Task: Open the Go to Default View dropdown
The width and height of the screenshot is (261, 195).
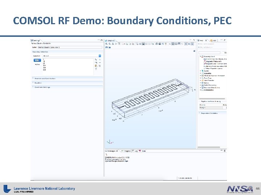Action: click(x=123, y=44)
